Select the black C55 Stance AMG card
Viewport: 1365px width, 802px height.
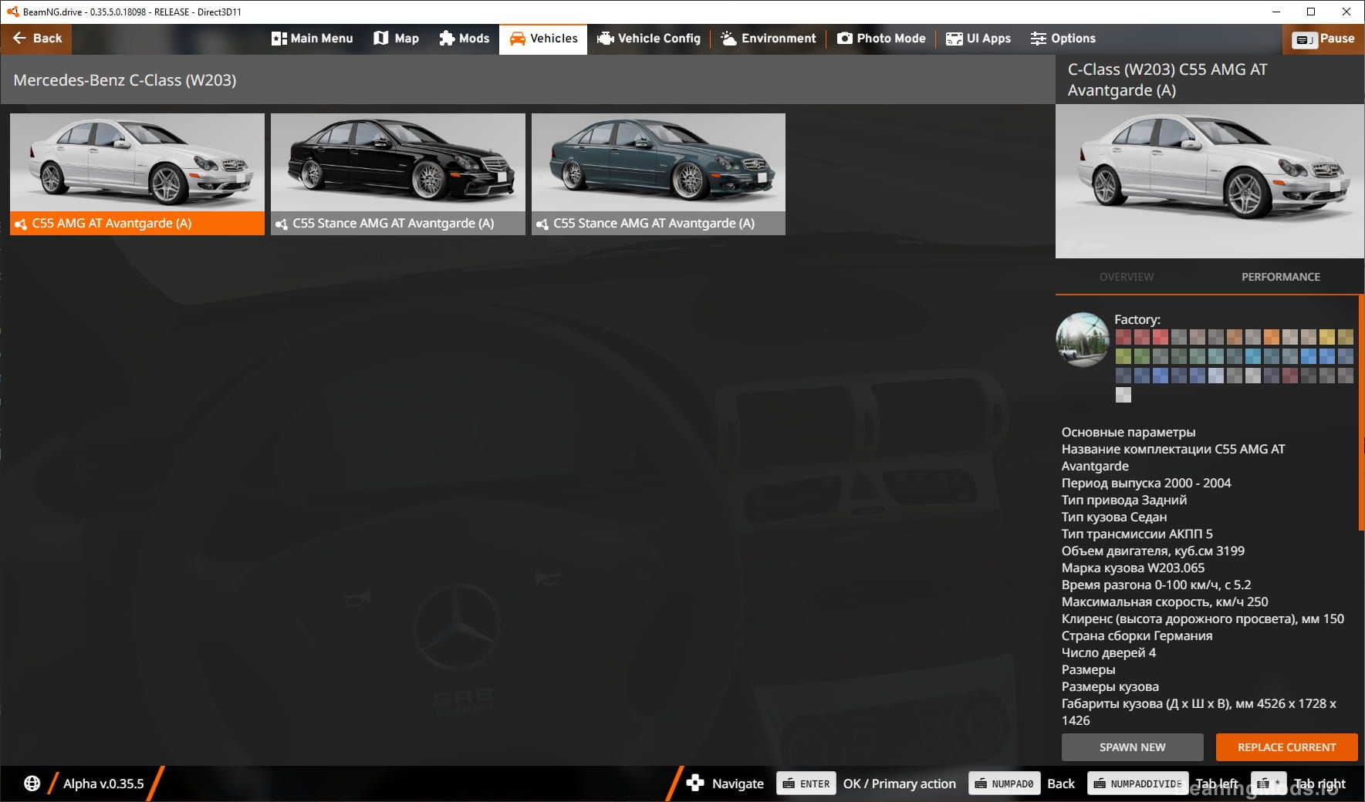[x=398, y=174]
